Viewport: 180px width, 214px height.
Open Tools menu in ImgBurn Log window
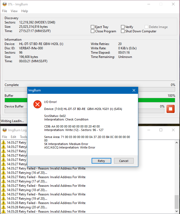pos(23,137)
